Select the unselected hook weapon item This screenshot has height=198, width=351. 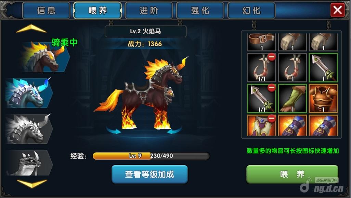[292, 67]
